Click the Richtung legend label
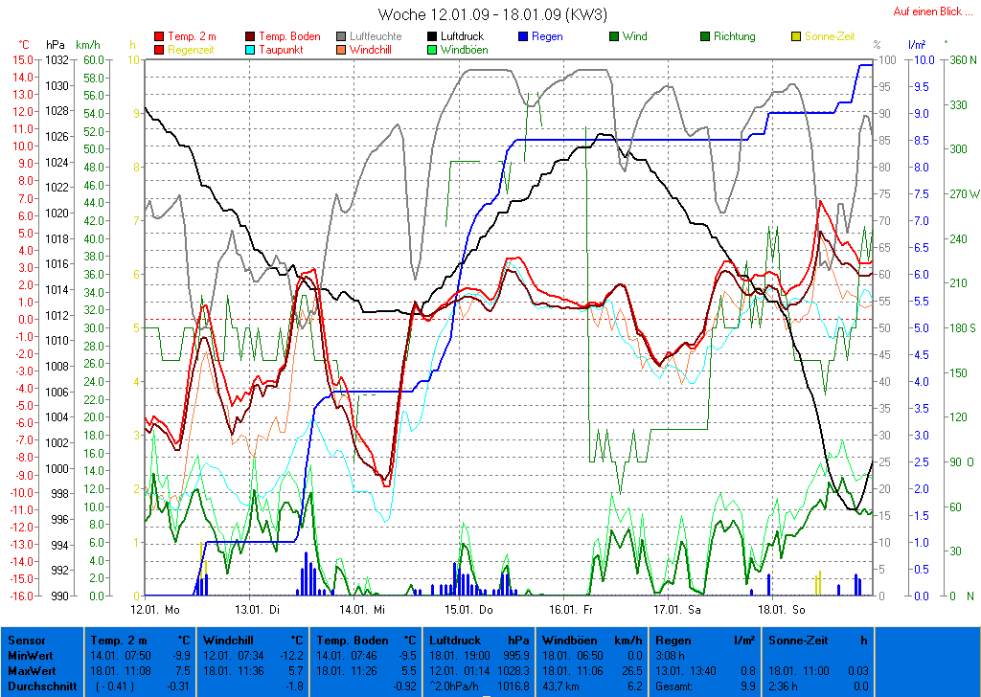The height and width of the screenshot is (697, 981). [734, 37]
